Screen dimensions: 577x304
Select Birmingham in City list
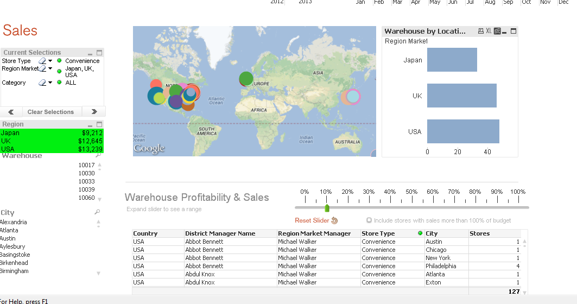pyautogui.click(x=14, y=271)
